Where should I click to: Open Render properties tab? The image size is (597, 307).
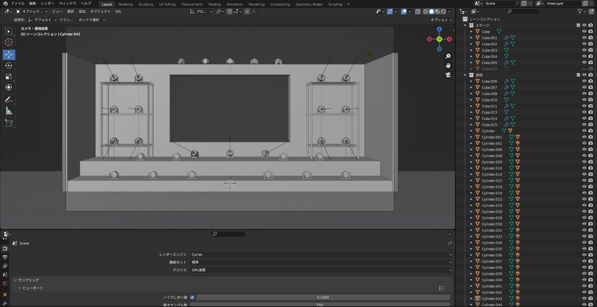5,248
